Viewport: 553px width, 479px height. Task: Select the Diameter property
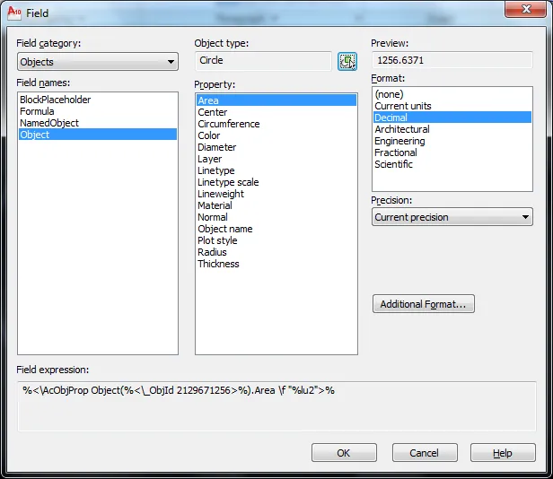tap(217, 147)
